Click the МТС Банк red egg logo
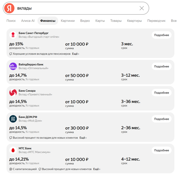The image size is (179, 174). coord(13,150)
